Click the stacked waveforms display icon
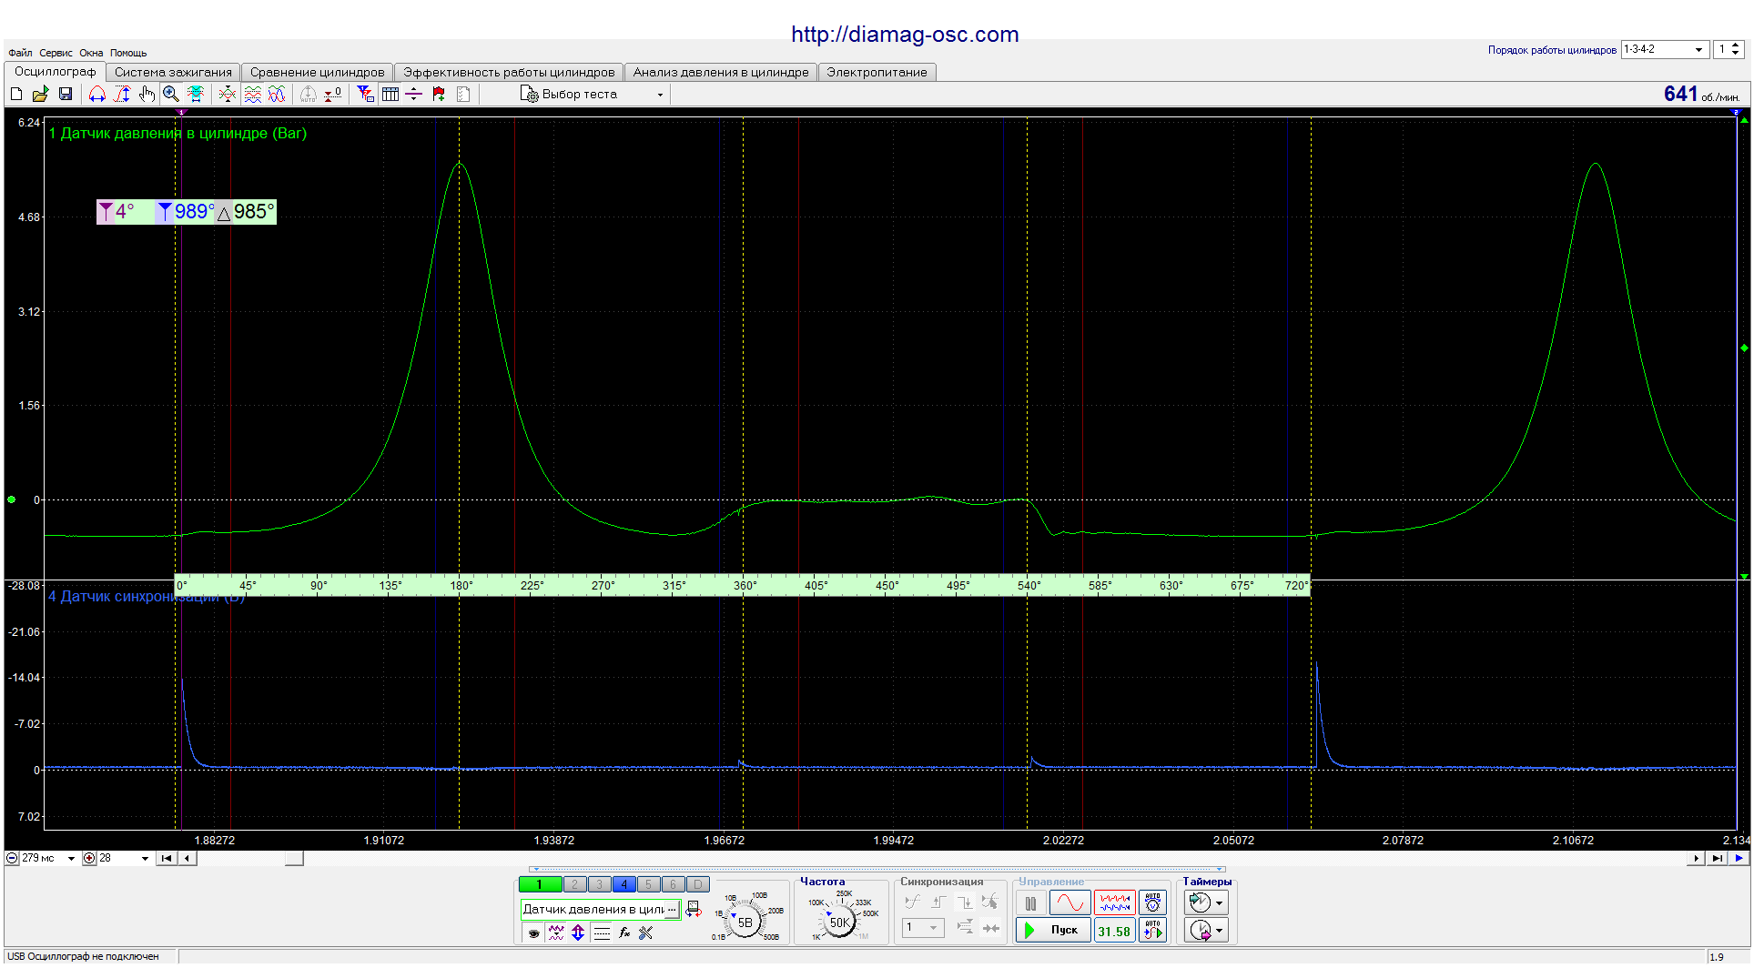 pos(252,94)
